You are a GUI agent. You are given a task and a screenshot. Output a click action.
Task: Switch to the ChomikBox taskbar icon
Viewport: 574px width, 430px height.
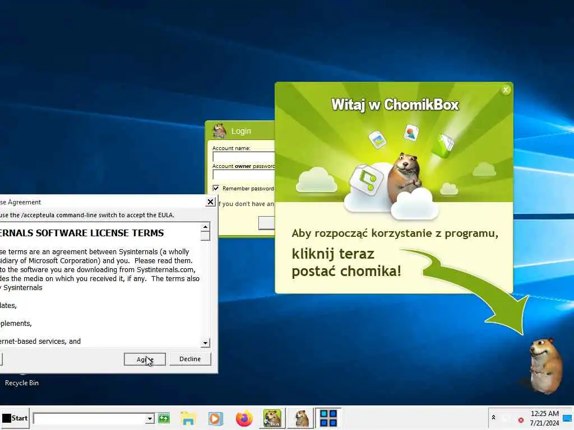[272, 418]
